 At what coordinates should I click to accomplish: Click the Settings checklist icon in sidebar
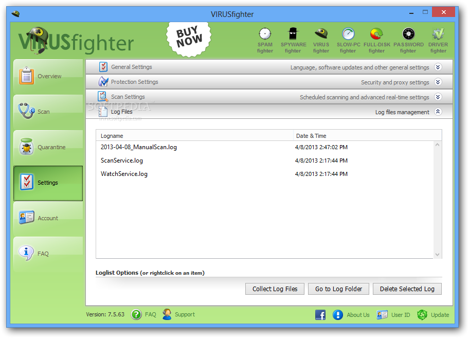[27, 182]
